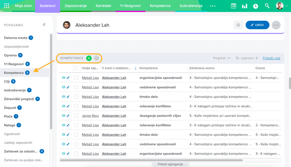The width and height of the screenshot is (291, 167).
Task: Tick the select-all checkbox in table header
Action: pos(76,68)
